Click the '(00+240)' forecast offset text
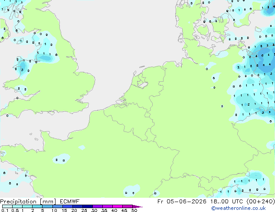 pyautogui.click(x=261, y=202)
